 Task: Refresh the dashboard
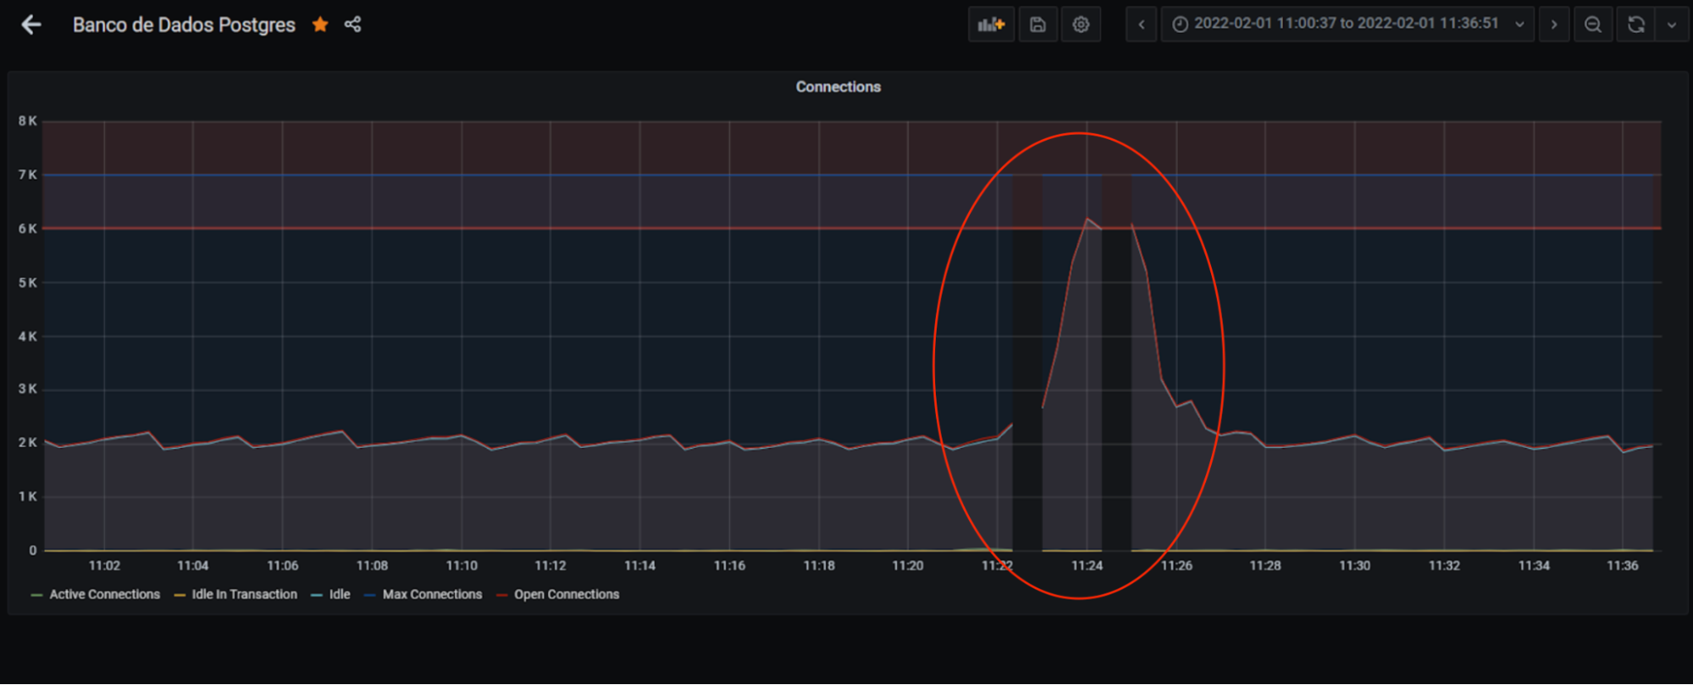(x=1635, y=25)
